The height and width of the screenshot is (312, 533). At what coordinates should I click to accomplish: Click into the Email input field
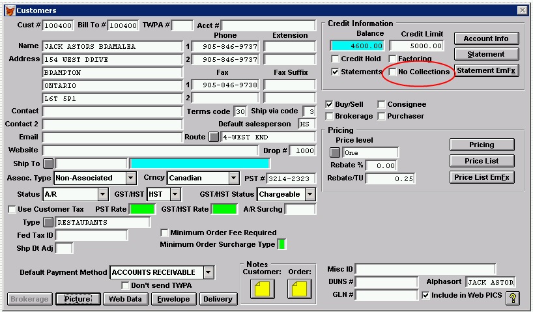pyautogui.click(x=112, y=137)
